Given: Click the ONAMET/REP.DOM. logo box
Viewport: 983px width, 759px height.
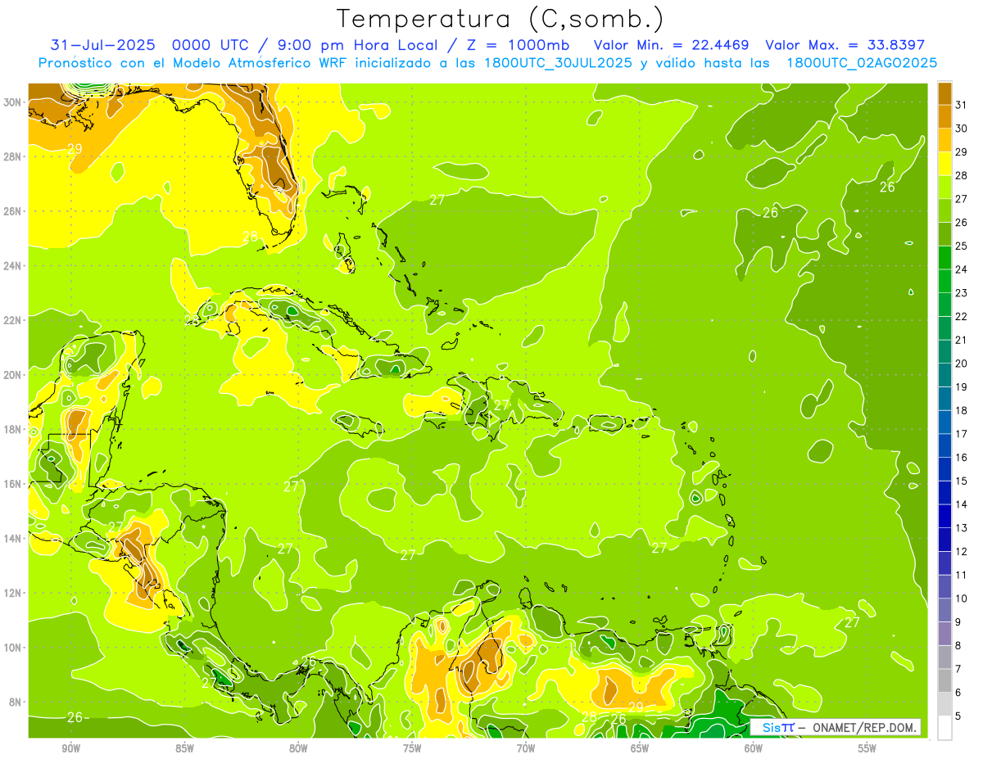Looking at the screenshot, I should tap(836, 727).
